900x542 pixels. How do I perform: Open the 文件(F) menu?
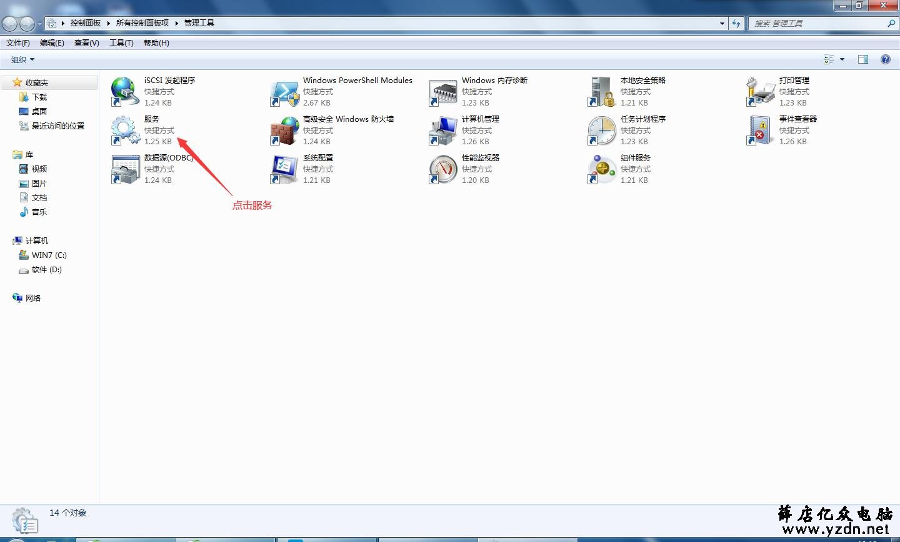(x=18, y=42)
